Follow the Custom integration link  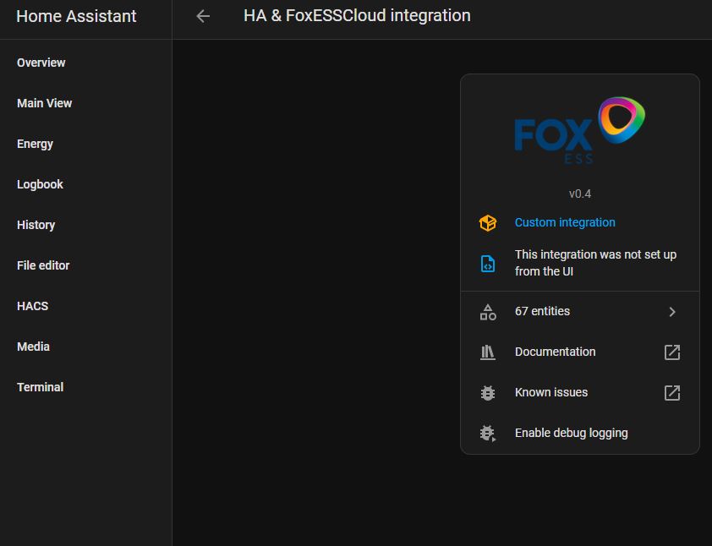coord(565,223)
